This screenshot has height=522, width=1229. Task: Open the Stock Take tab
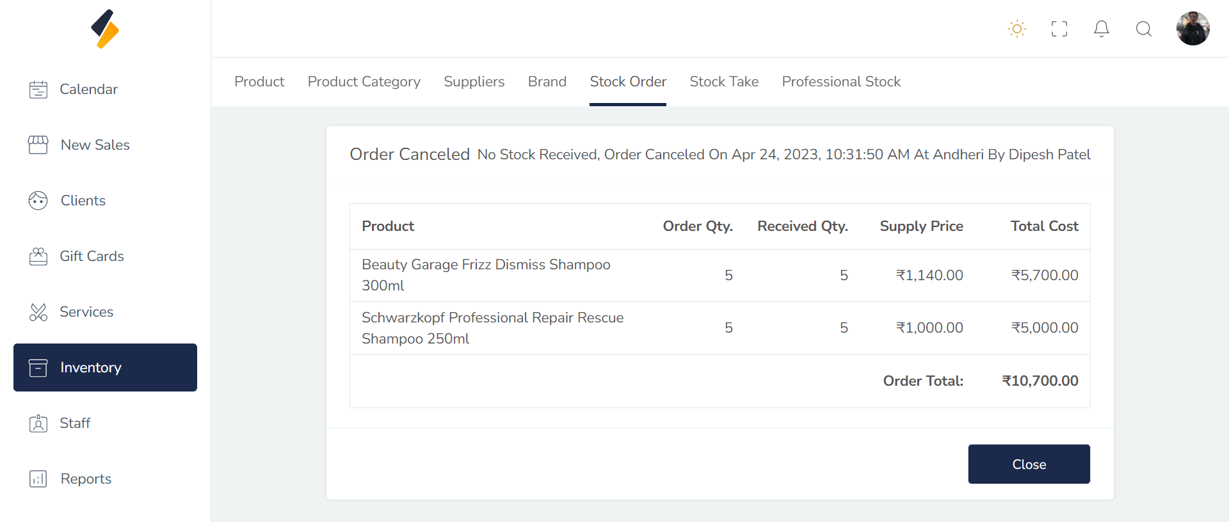pyautogui.click(x=724, y=82)
